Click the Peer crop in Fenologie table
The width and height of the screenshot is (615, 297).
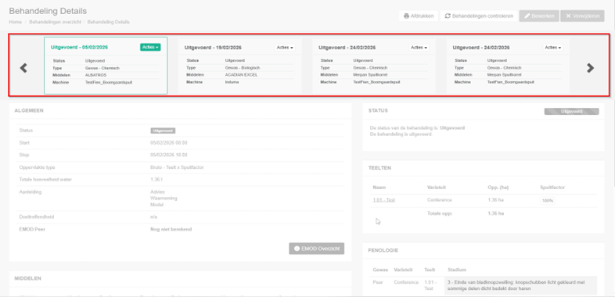(x=377, y=282)
